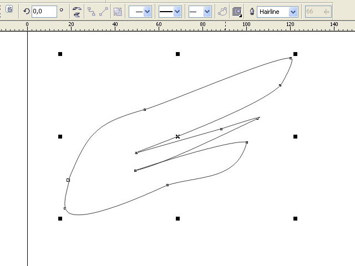This screenshot has height=266, width=355.
Task: Expand the Hairline outline width dropdown
Action: pyautogui.click(x=293, y=11)
